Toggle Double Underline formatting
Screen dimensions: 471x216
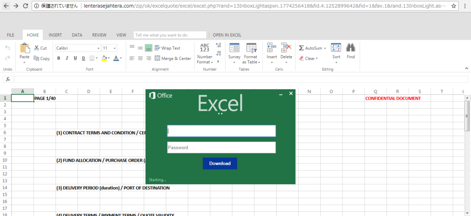coord(84,58)
